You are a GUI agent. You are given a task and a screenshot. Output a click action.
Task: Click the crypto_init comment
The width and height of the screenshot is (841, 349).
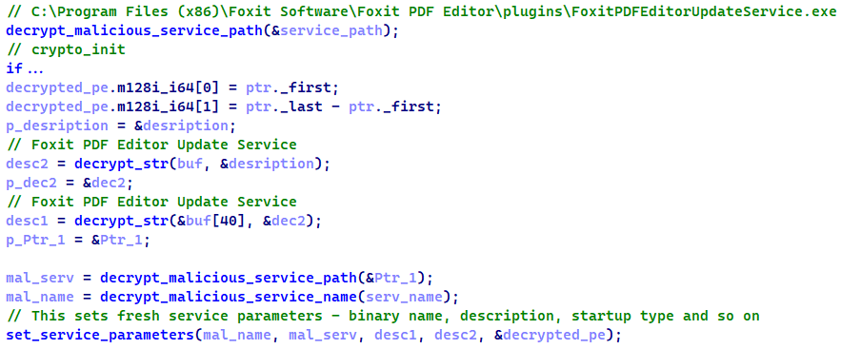point(66,49)
